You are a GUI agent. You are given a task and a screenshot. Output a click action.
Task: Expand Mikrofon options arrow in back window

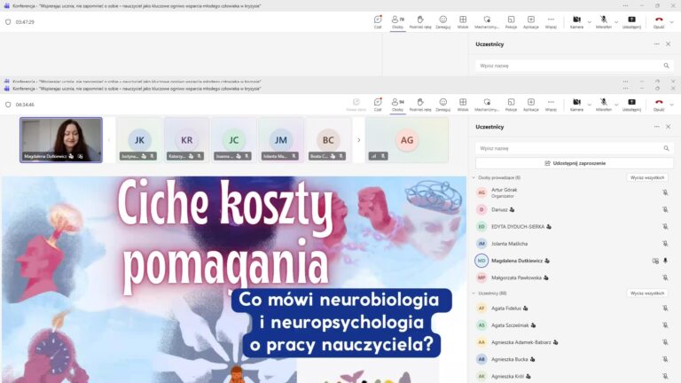coord(616,21)
